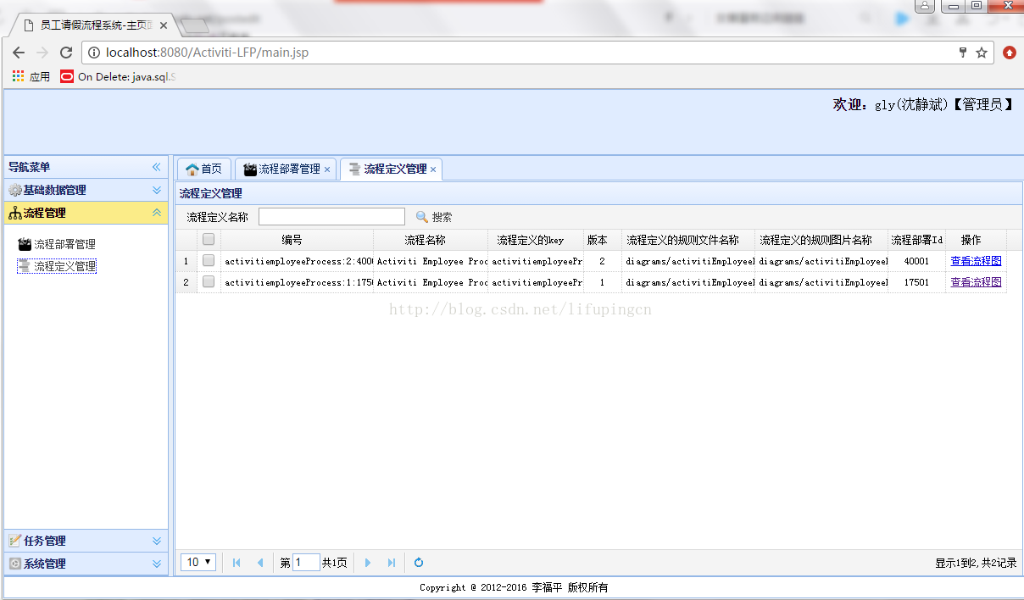Screen dimensions: 1024x600
Task: Click the 流程部署Id column header
Action: point(916,240)
